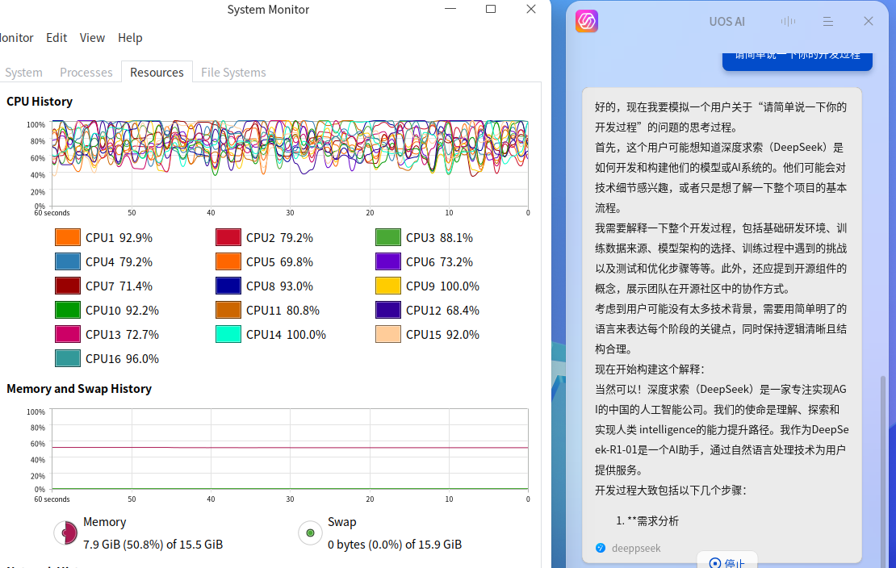This screenshot has width=896, height=568.
Task: Click the 'CPU16 96.0%' label
Action: (x=122, y=359)
